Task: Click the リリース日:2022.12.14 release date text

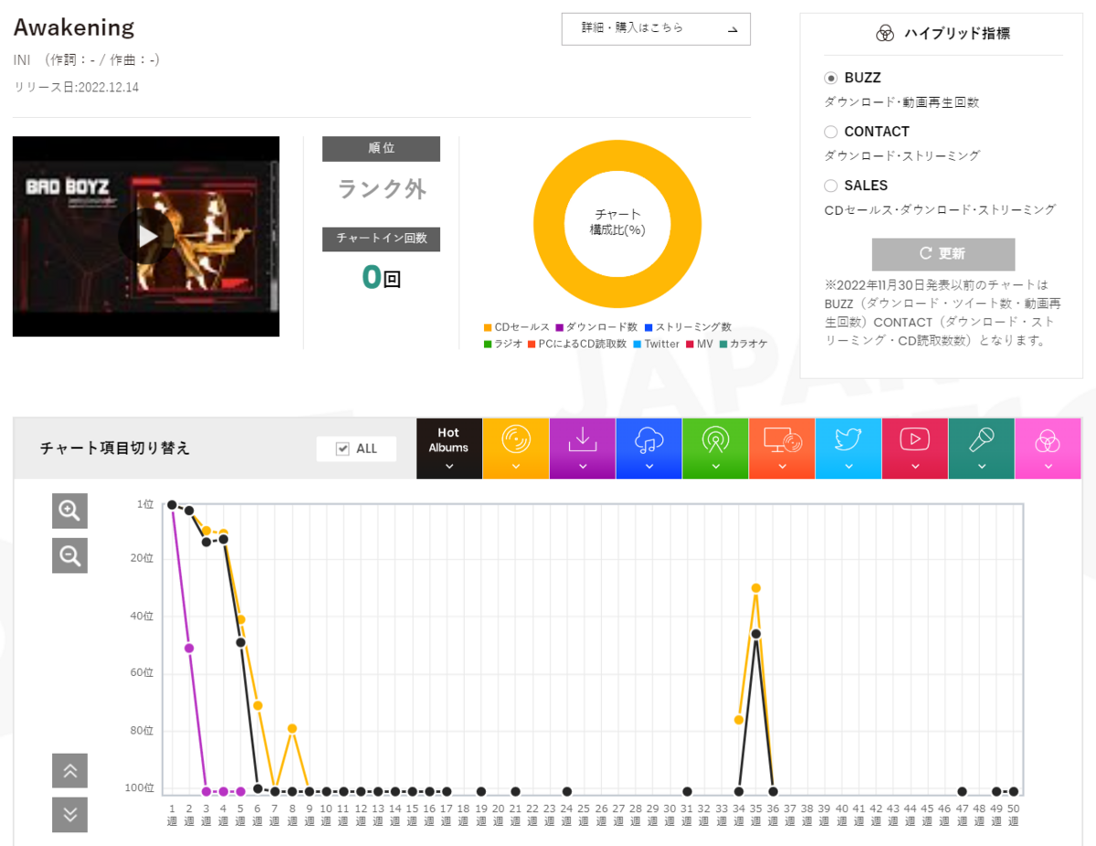Action: [76, 88]
